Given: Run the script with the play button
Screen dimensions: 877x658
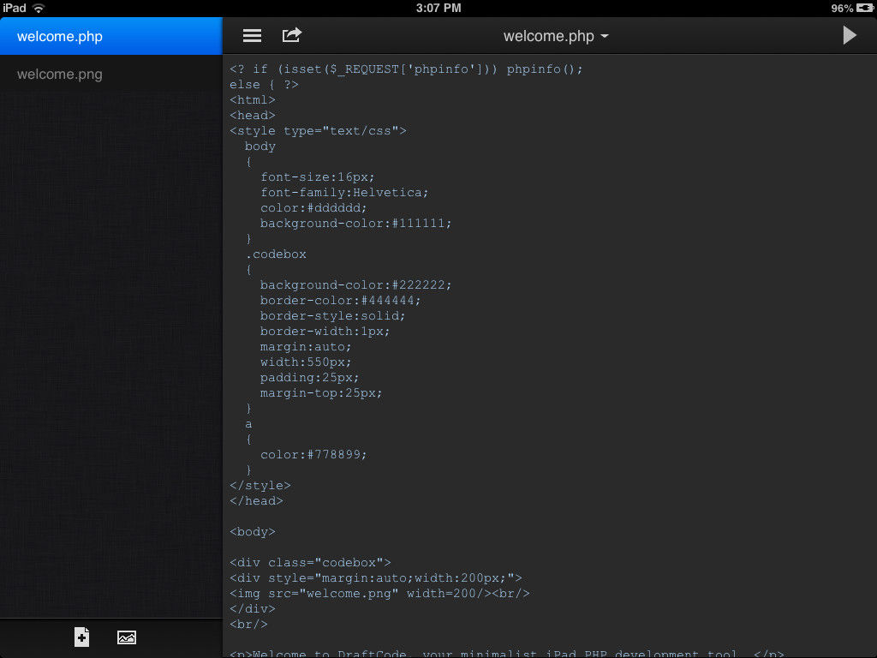Looking at the screenshot, I should tap(849, 35).
